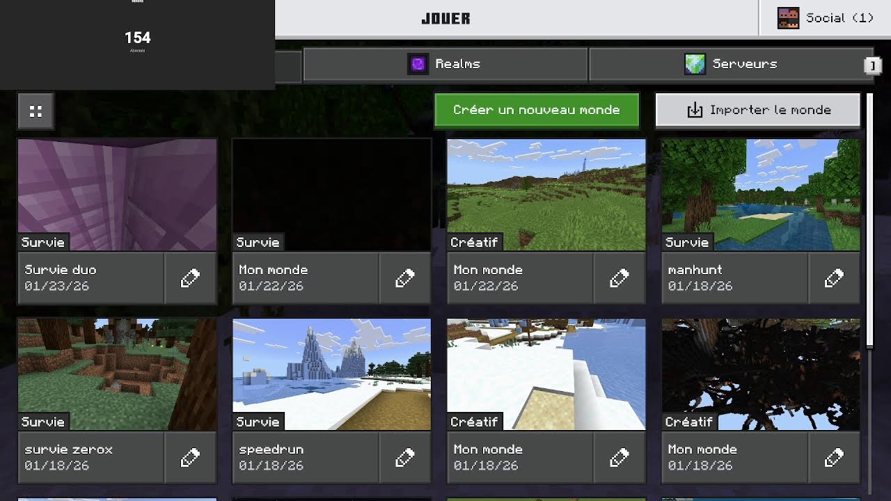Open the purple Survie duo world thumbnail
Viewport: 891px width, 501px height.
tap(118, 195)
